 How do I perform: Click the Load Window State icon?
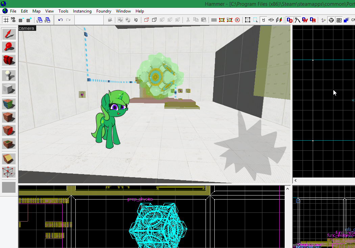(x=40, y=20)
